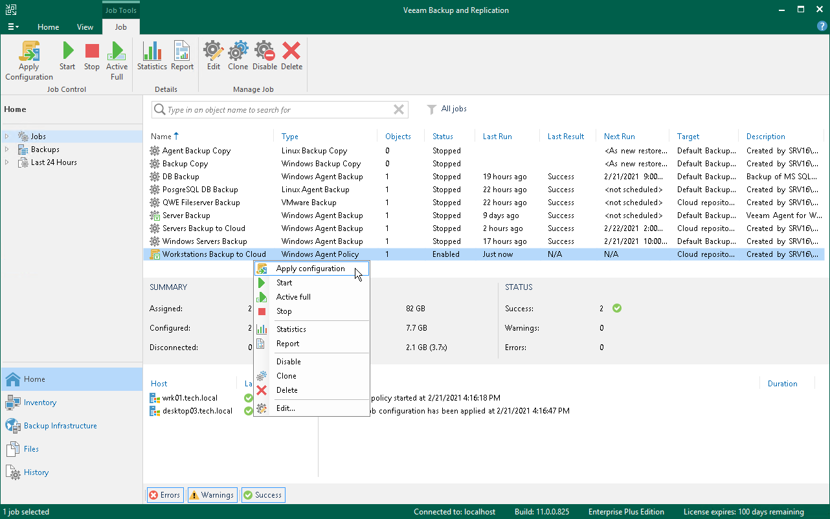
Task: Expand the Backups tree node
Action: click(x=7, y=149)
